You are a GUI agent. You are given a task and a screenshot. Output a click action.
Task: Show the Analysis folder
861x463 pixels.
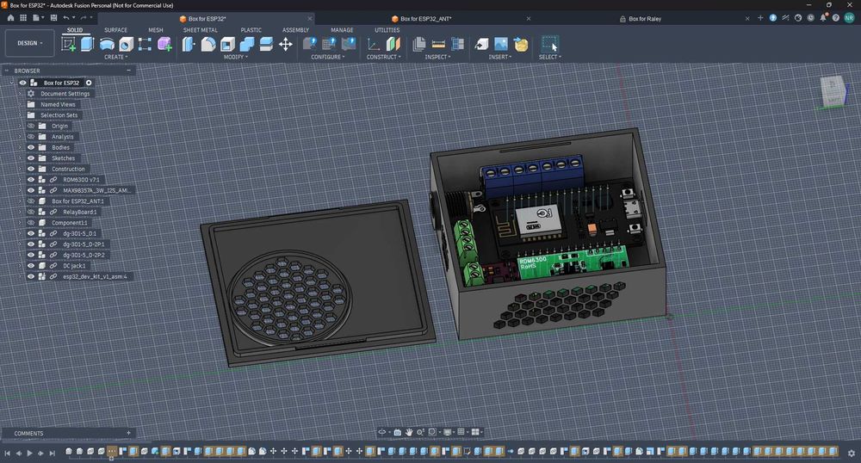31,137
